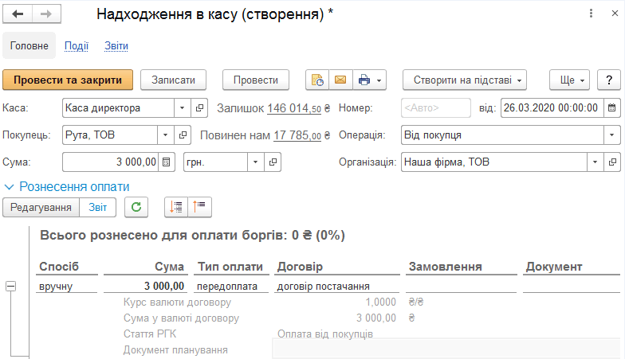Collapse the Рознесення оплати section
Screen dimensions: 625x359
coord(9,186)
